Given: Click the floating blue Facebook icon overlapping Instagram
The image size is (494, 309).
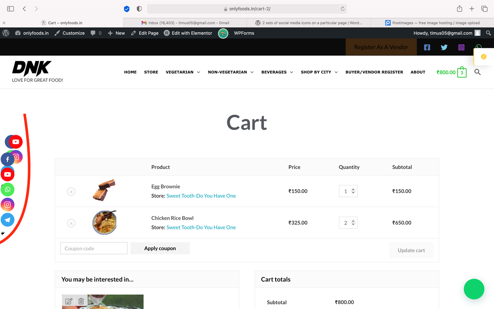Looking at the screenshot, I should coord(7,159).
